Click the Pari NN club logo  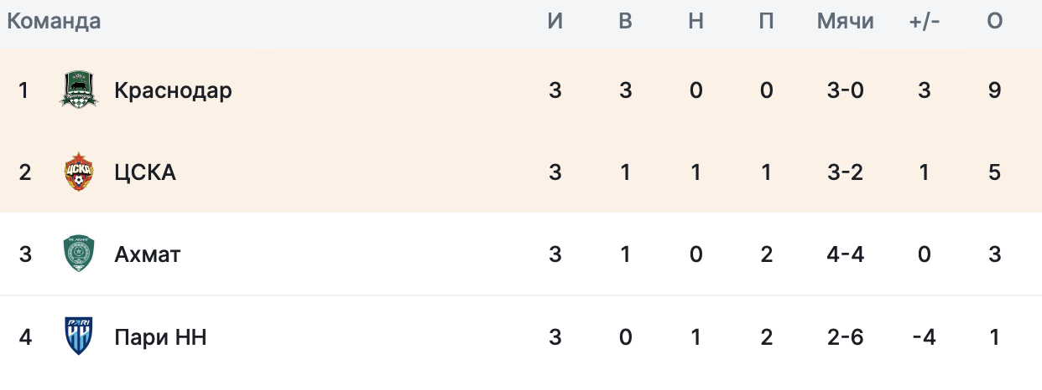79,336
